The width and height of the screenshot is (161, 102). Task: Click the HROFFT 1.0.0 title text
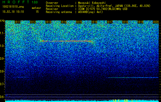pyautogui.click(x=20, y=2)
